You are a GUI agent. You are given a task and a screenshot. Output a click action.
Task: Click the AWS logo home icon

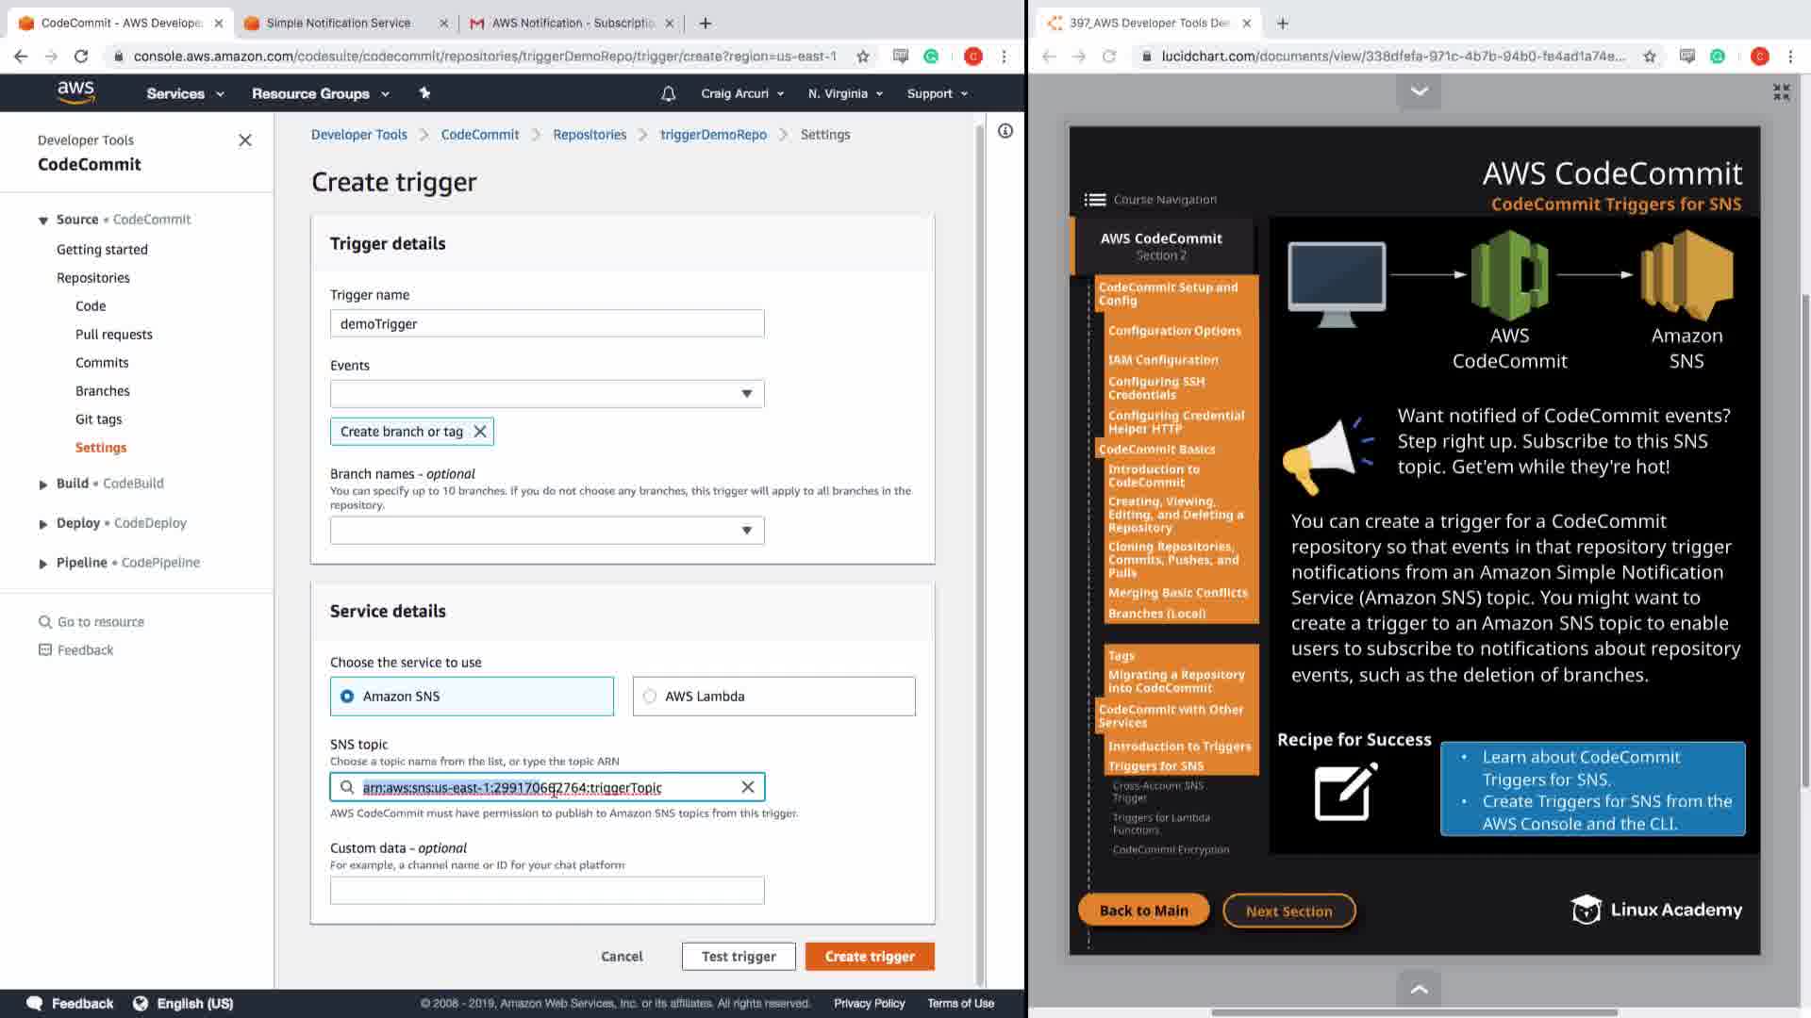coord(75,91)
